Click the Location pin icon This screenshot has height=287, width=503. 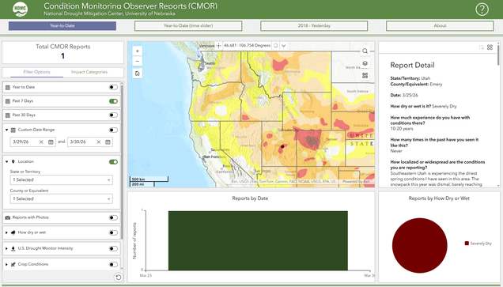[x=13, y=161]
